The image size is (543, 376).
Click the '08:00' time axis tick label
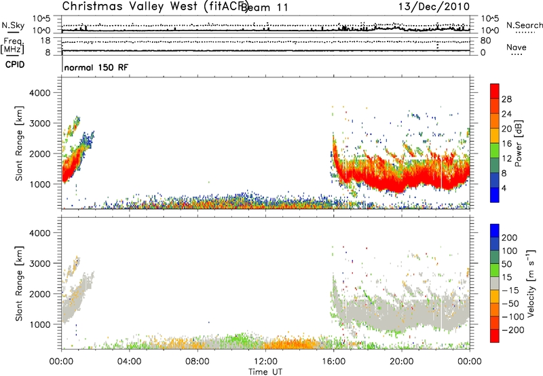pos(198,362)
